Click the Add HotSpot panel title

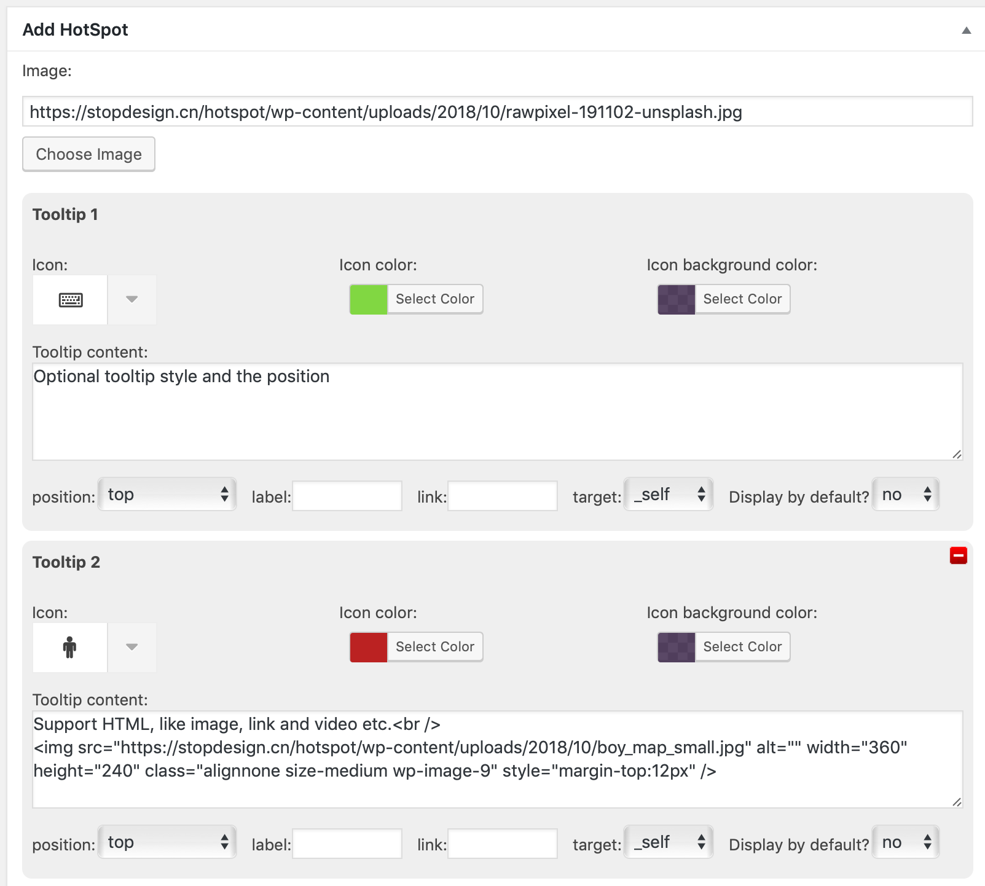(75, 29)
